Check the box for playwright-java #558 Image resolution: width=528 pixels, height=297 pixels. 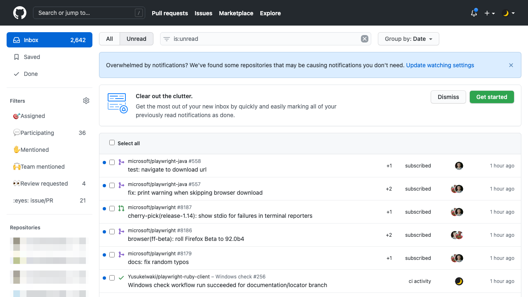click(112, 163)
